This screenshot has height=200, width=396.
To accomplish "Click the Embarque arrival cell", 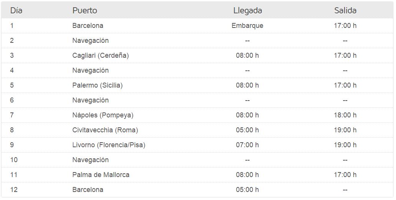I will (x=247, y=26).
